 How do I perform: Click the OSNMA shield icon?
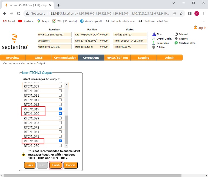(x=154, y=47)
